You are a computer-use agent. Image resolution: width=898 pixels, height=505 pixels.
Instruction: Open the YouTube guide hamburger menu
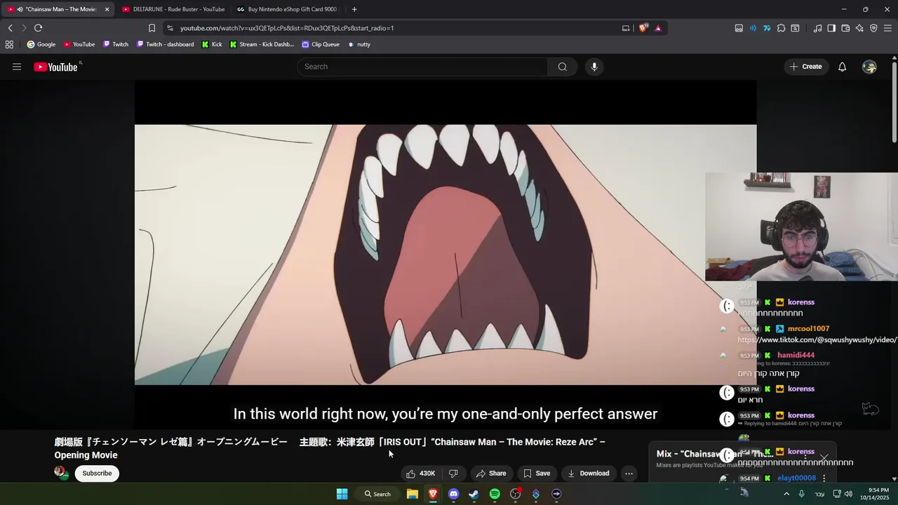[x=17, y=67]
